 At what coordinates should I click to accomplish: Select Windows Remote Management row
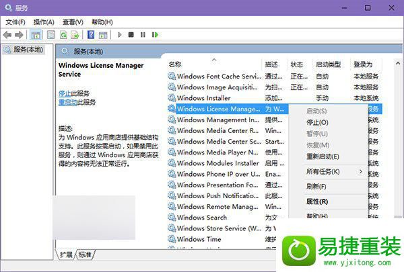228,206
